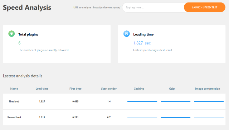This screenshot has width=229, height=130.
Task: Select the 'First load' row name
Action: [14, 101]
